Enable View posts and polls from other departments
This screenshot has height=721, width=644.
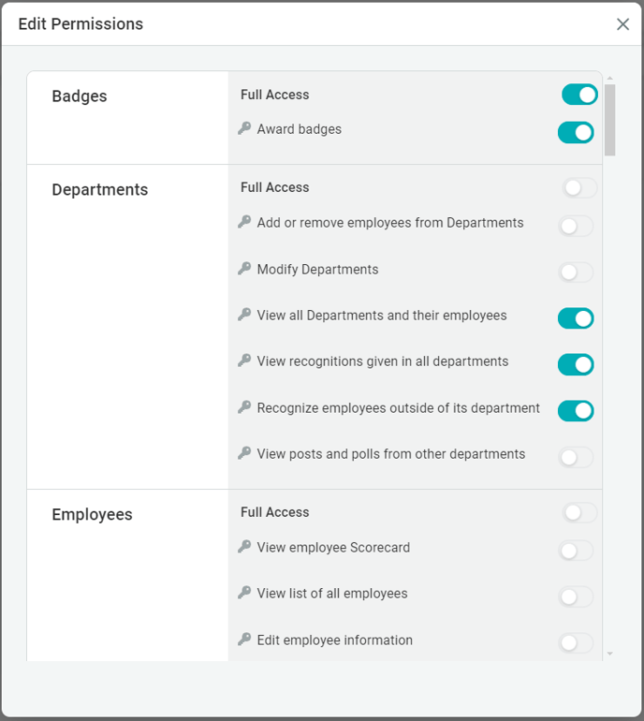(576, 457)
